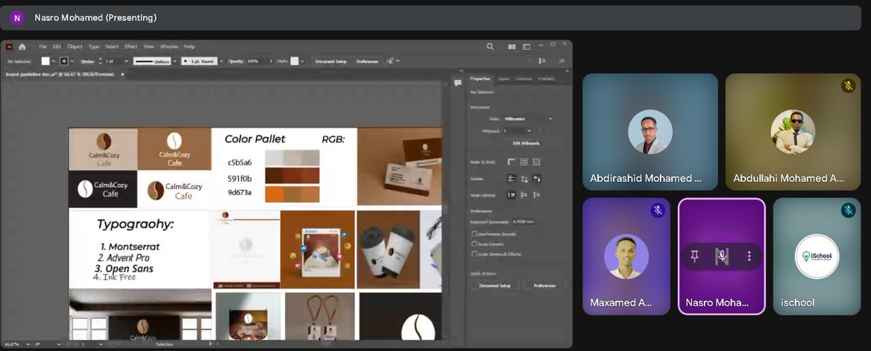Click the Illustrator Ai logo

coord(9,46)
